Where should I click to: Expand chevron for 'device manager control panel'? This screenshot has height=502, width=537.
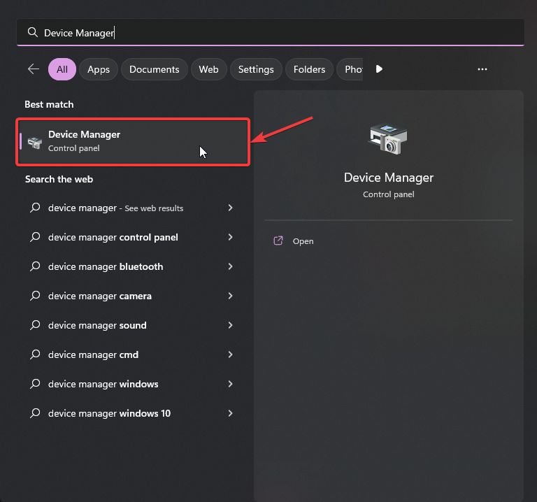point(231,237)
